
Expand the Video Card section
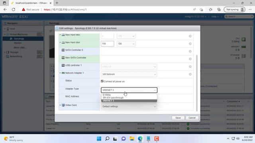pyautogui.click(x=60, y=105)
